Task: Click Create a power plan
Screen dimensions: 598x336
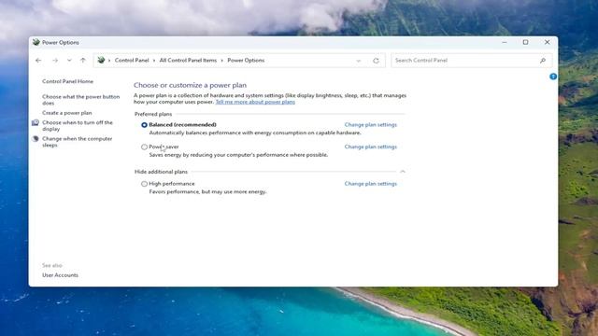Action: click(66, 113)
